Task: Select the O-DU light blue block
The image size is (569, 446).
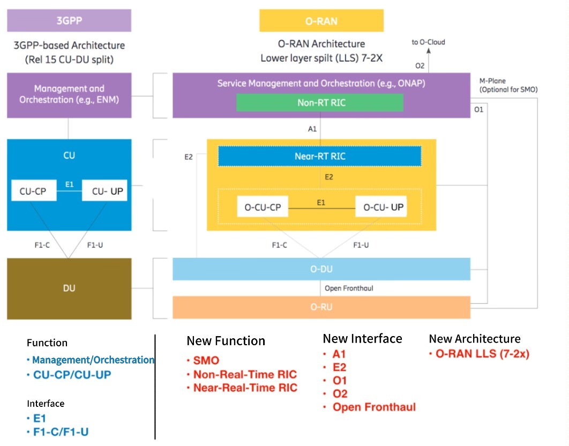Action: pos(320,269)
